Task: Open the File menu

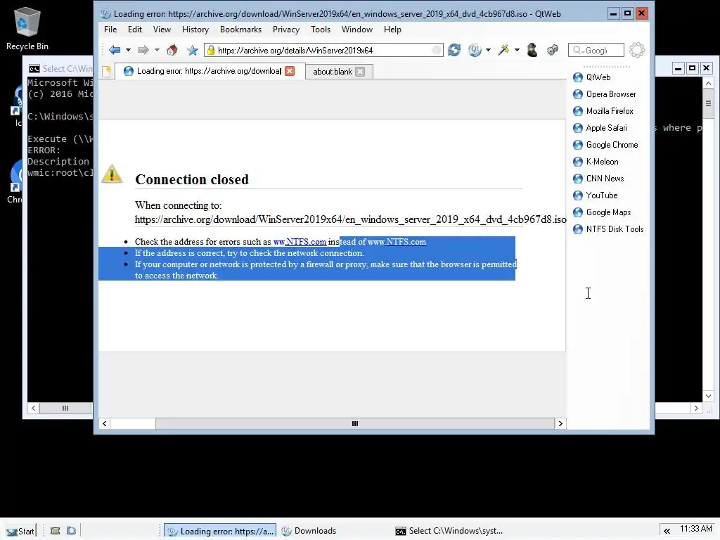Action: [110, 30]
